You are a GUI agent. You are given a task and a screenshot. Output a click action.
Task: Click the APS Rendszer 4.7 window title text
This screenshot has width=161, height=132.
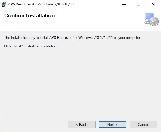tap(41, 4)
